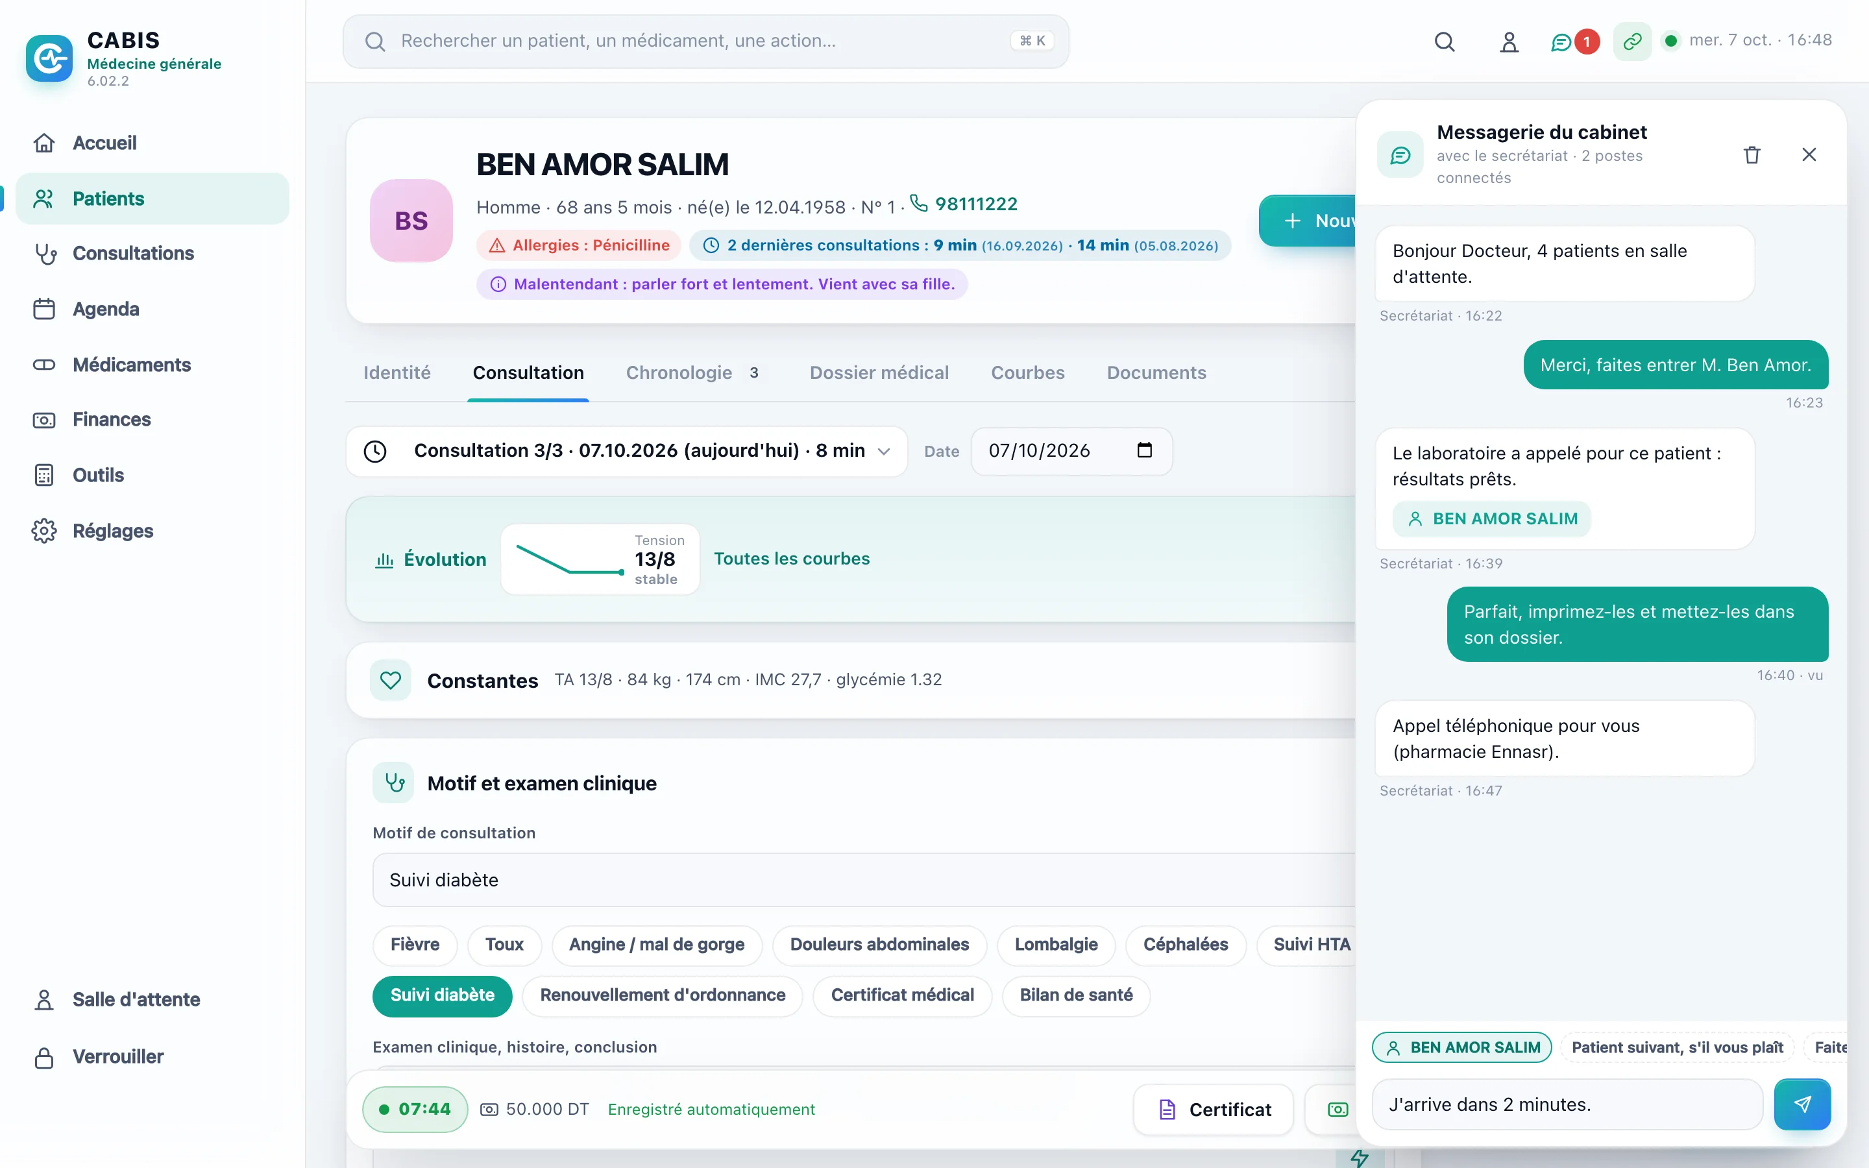Viewport: 1869px width, 1168px height.
Task: Switch to the Courbes tab
Action: [1027, 373]
